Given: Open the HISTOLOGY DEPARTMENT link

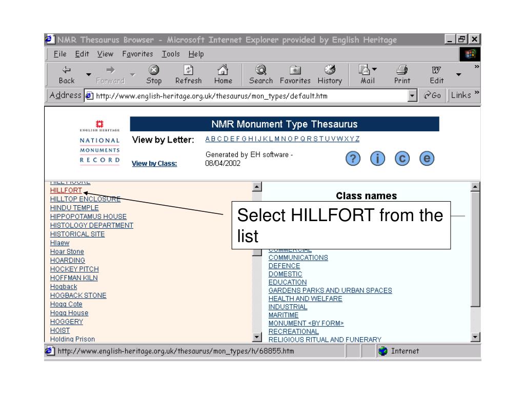Looking at the screenshot, I should coord(91,225).
